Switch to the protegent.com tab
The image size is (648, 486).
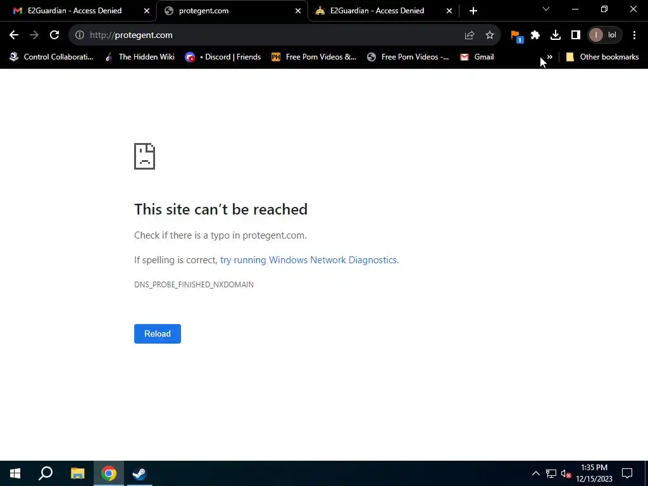point(233,11)
